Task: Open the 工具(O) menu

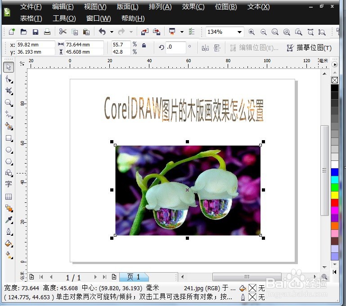Action: pos(64,18)
